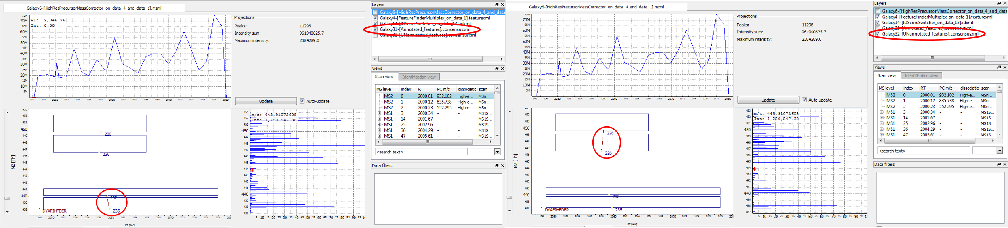Toggle Galaxy4 featurexml layer in left window
1008x228 pixels.
(375, 18)
